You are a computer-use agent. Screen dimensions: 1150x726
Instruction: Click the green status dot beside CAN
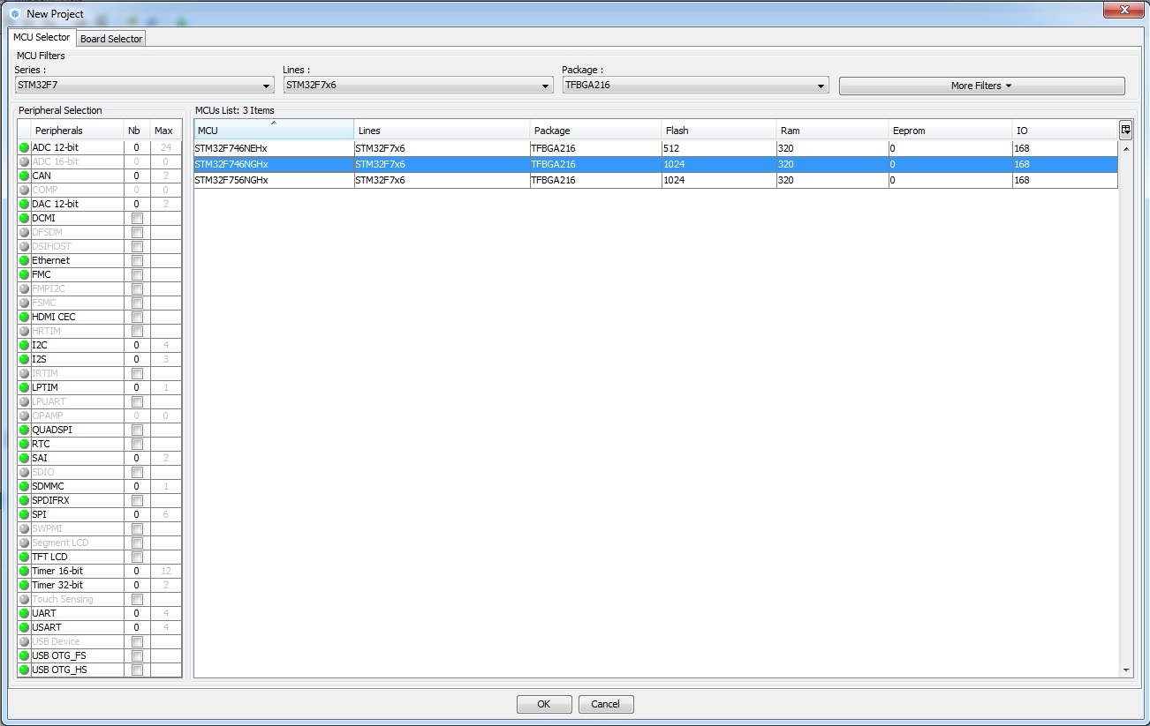[x=25, y=176]
